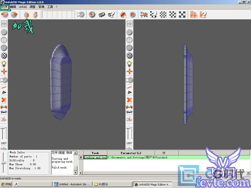Toggle the light bulb in 3D view sidebar
Screen dimensions: 251x188
point(4,64)
